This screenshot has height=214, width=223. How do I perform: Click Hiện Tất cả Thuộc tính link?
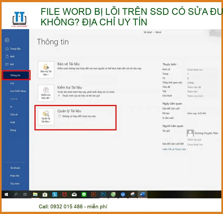174,149
